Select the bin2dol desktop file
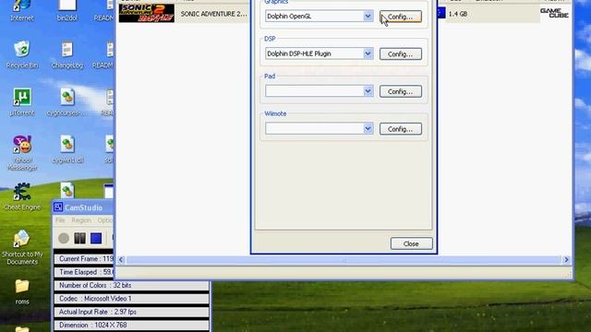Screen dimensions: 591x332 67,10
